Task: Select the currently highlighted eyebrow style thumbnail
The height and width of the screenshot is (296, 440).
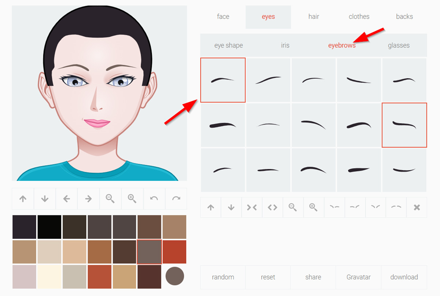Action: [x=223, y=80]
